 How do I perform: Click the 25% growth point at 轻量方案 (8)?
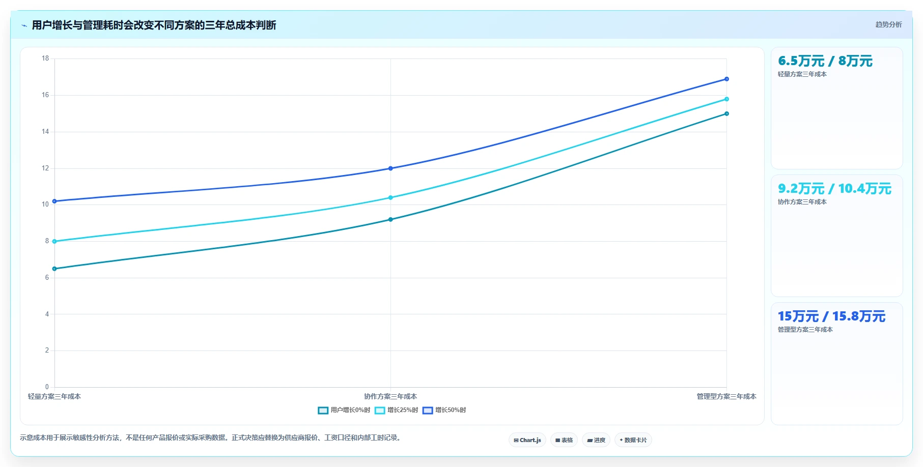pos(54,241)
